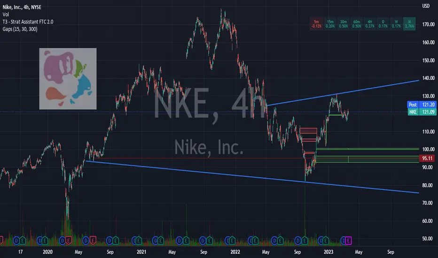Image resolution: width=438 pixels, height=258 pixels.
Task: Open the USD currency selector
Action: pos(426,6)
